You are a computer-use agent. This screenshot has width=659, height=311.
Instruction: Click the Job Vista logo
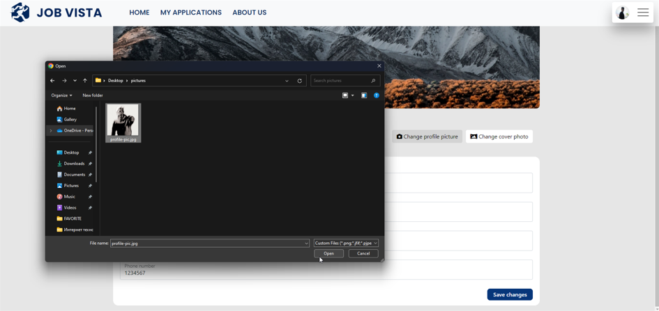(56, 13)
